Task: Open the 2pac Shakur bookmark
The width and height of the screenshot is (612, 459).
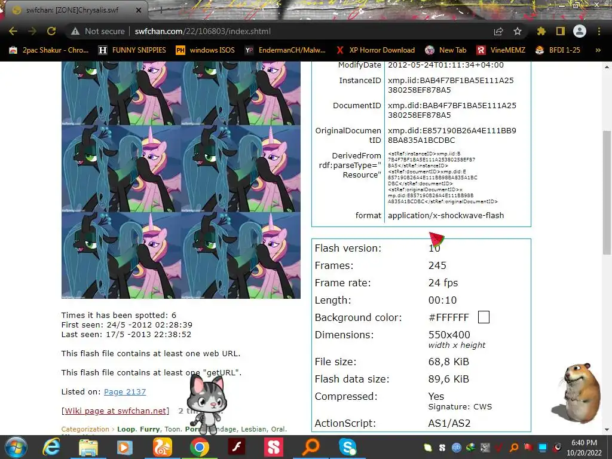Action: [49, 50]
